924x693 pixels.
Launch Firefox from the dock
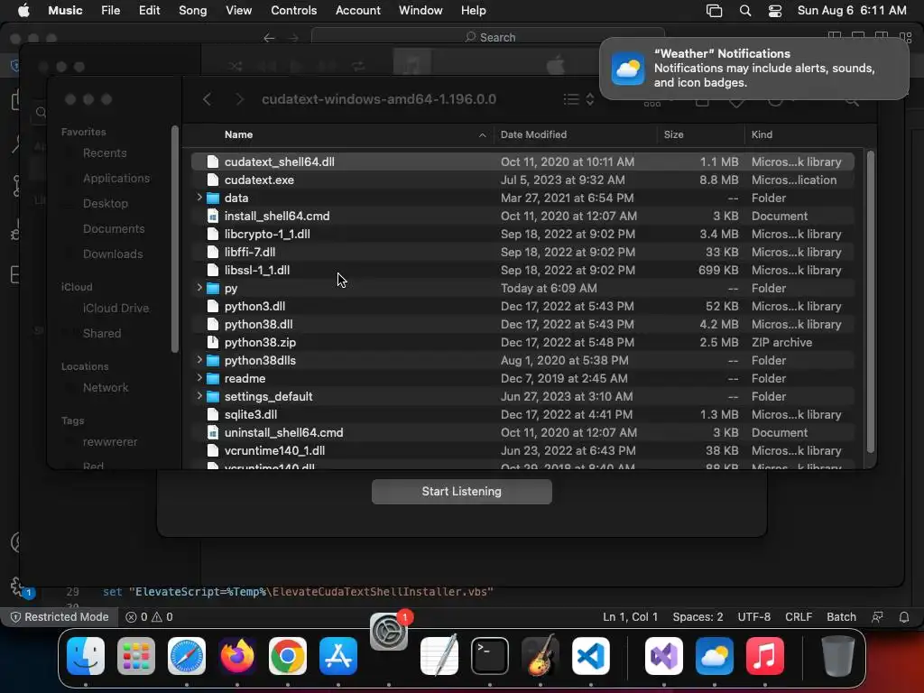pos(237,656)
